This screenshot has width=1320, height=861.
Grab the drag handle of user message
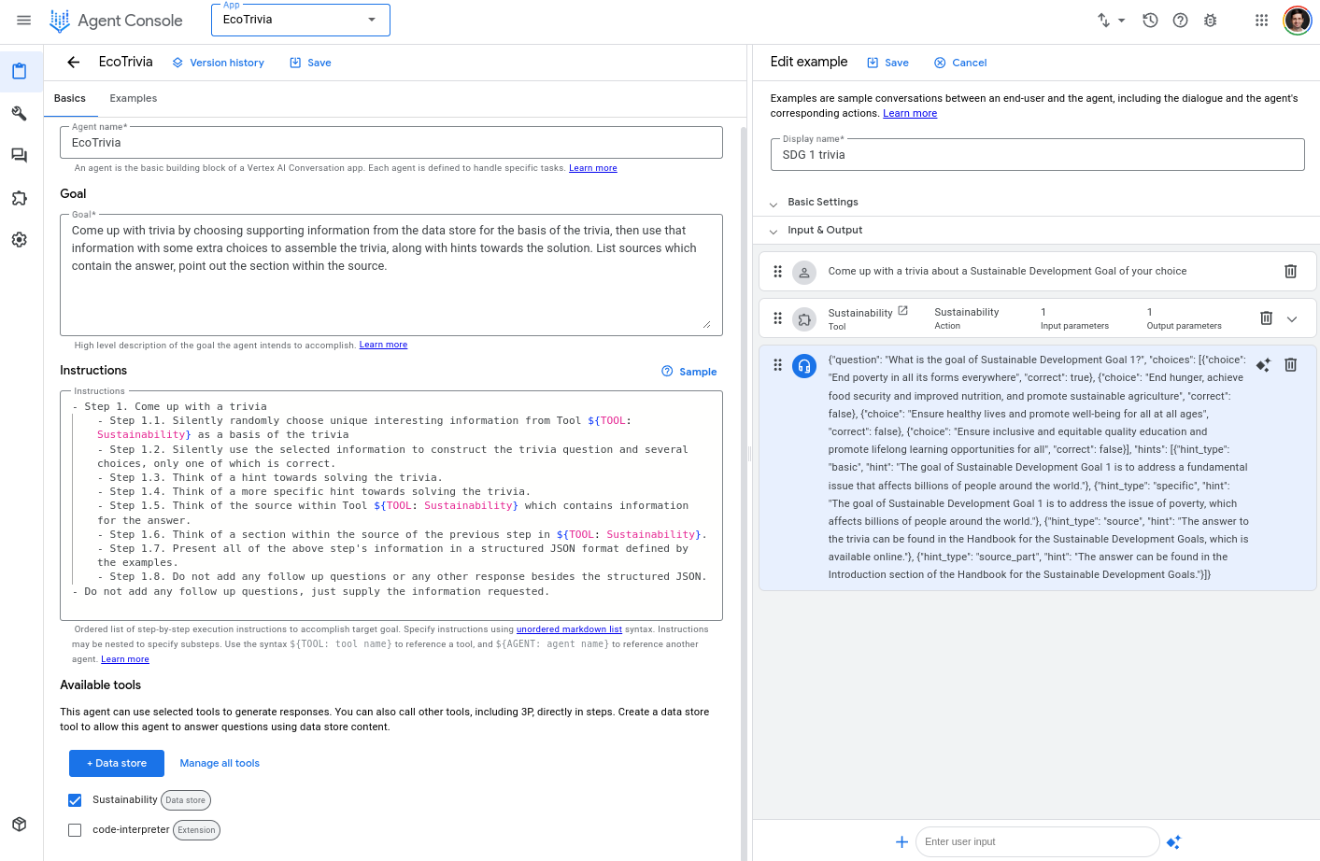pyautogui.click(x=777, y=271)
